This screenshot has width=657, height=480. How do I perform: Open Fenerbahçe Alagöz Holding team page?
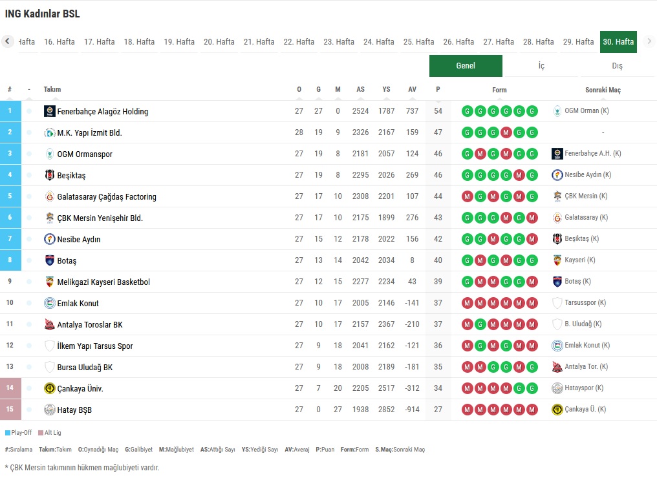(x=103, y=112)
